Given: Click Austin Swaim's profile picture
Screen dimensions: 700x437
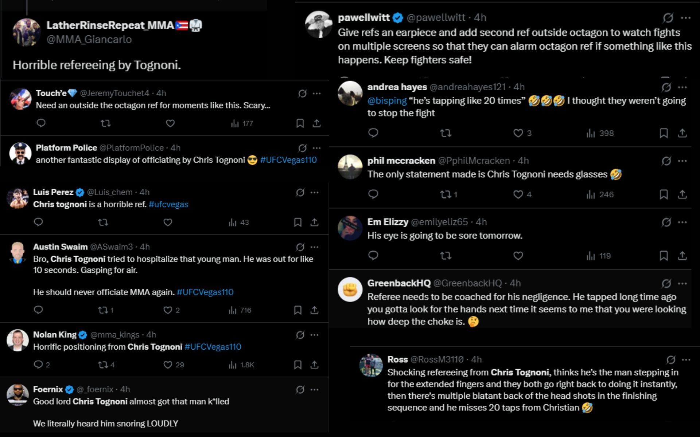Looking at the screenshot, I should (x=17, y=251).
